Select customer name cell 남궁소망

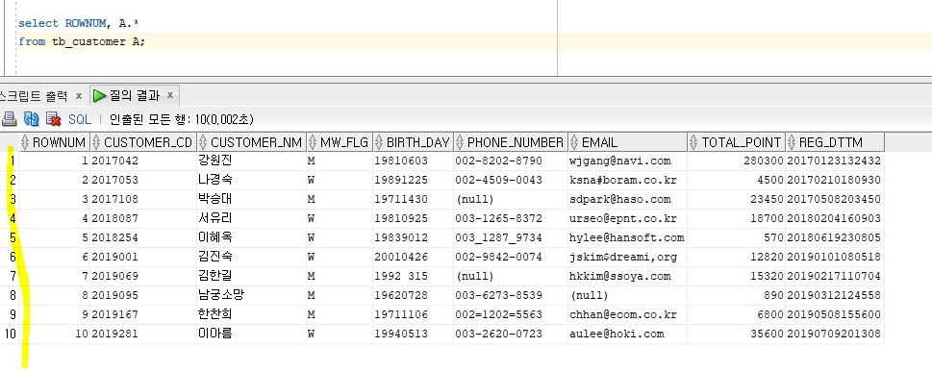click(251, 295)
